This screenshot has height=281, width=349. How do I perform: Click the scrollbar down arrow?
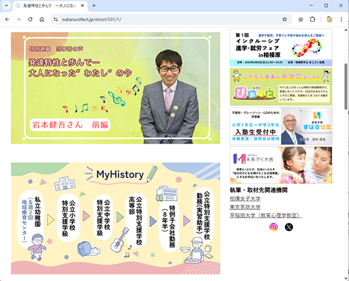346,279
